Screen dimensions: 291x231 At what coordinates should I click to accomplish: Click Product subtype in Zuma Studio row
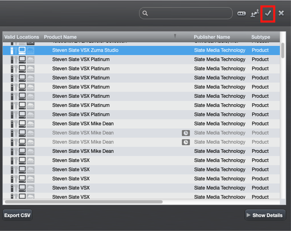(260, 50)
